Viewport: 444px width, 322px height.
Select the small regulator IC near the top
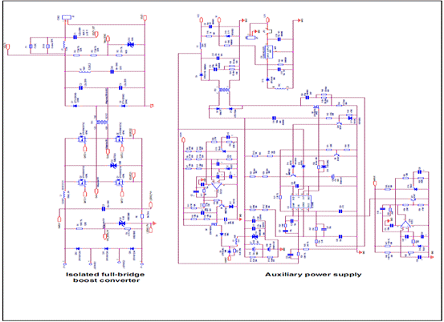pos(268,52)
